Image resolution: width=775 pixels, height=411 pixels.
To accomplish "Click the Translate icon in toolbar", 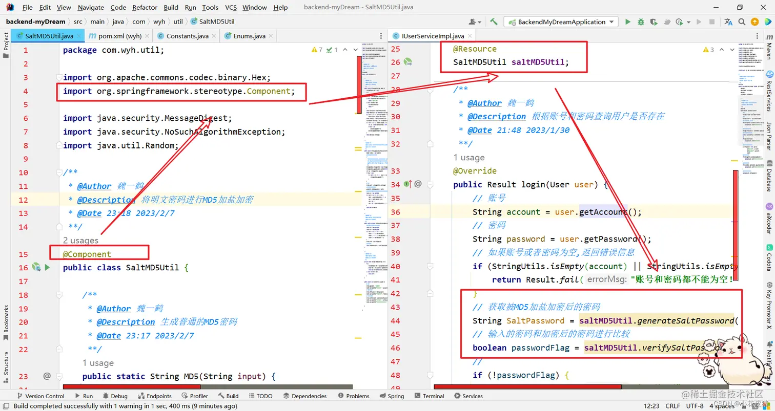I will coord(728,21).
